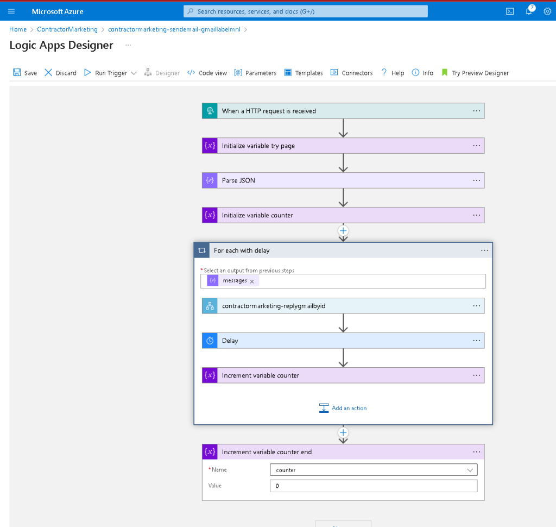The width and height of the screenshot is (556, 527).
Task: Click the For each loop icon
Action: (x=202, y=250)
